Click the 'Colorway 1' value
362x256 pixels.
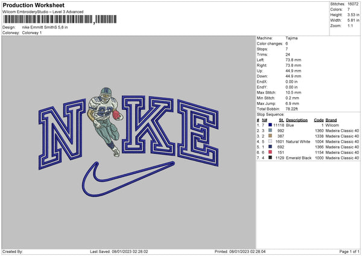coord(32,33)
